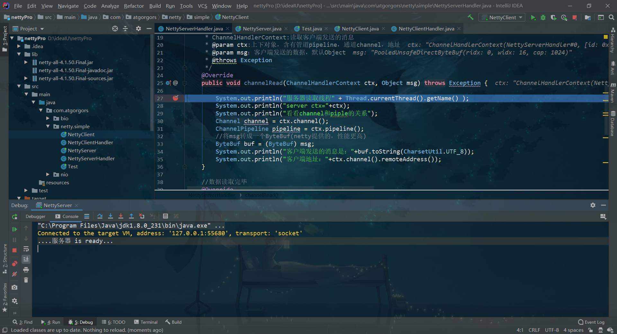617x334 pixels.
Task: Toggle the Structure tool window
Action: (4, 258)
